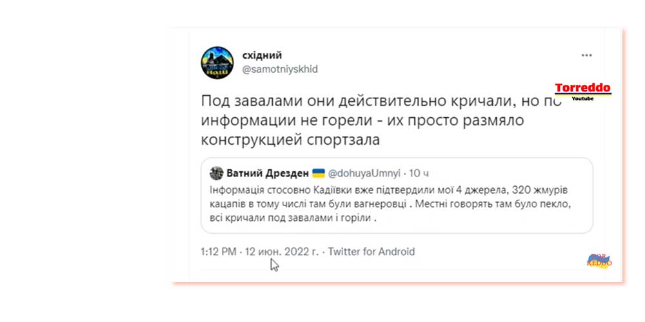Open the Twitter for Android source link
Screen dimensions: 645x322
[x=372, y=252]
